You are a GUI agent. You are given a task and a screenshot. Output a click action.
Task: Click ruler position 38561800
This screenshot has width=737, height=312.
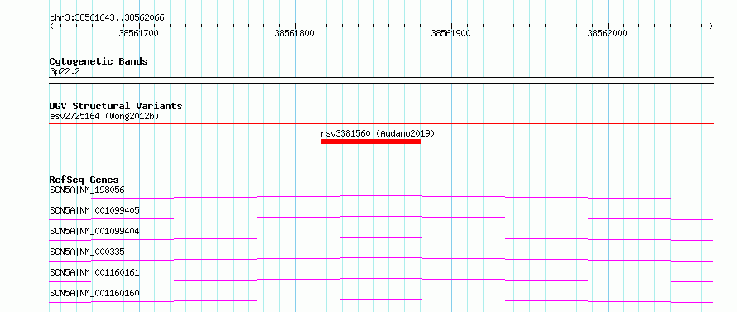295,33
